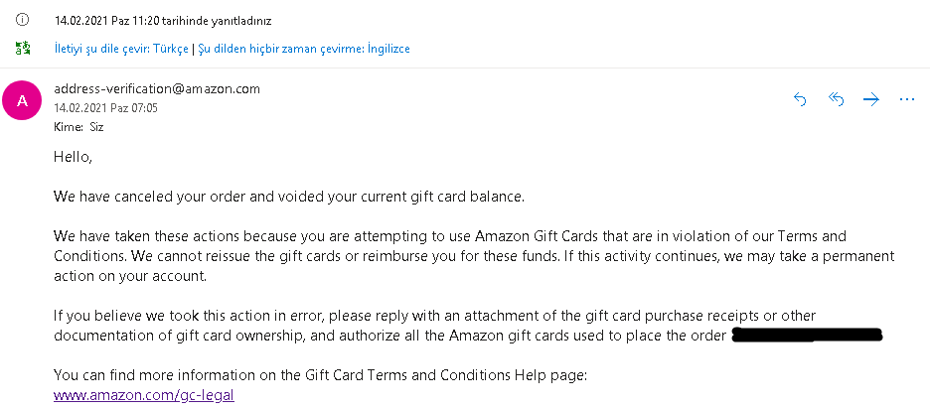Click the recipient "Siz"

point(96,127)
